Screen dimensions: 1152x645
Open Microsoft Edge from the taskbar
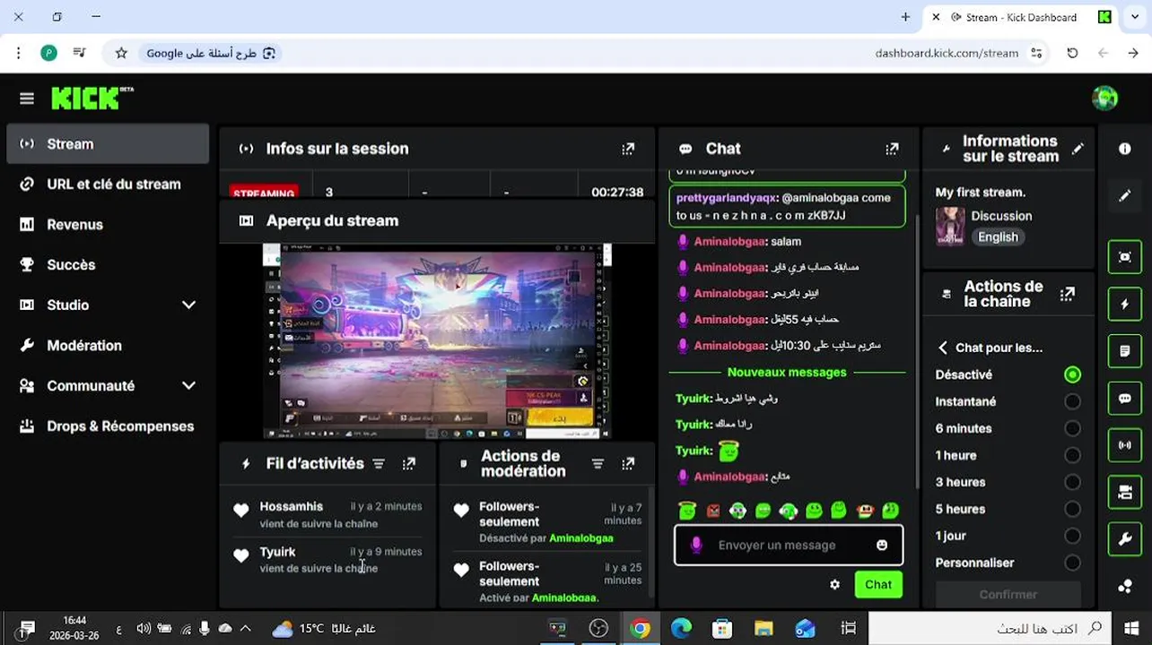681,628
